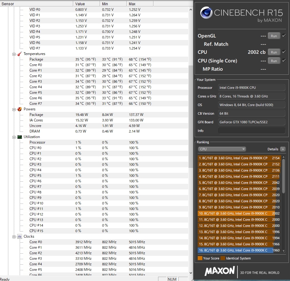Select the Uncore power row
The image size is (290, 281).
click(108, 126)
